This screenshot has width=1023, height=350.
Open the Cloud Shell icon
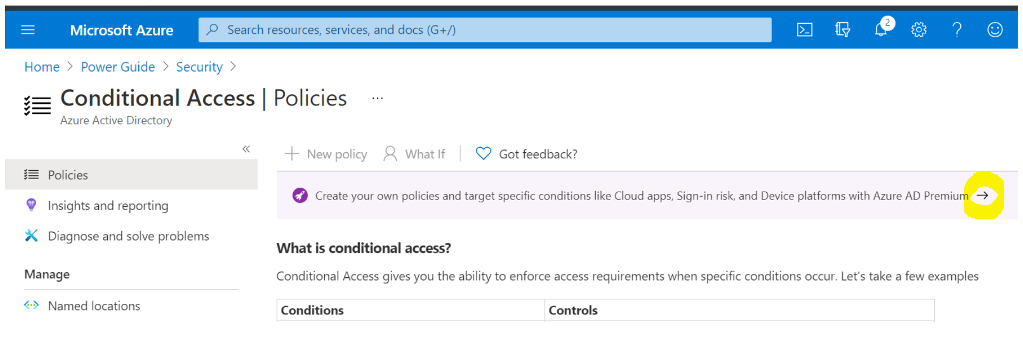coord(804,30)
